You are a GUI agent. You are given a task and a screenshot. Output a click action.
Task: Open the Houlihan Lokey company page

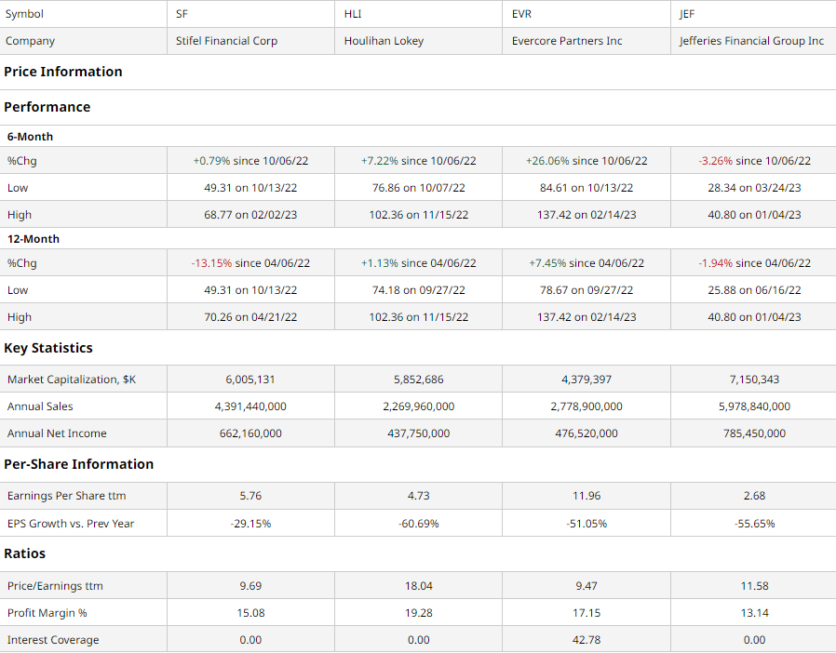[x=385, y=41]
